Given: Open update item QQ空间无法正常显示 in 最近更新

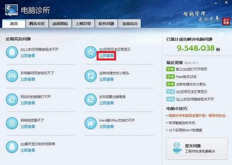Looking at the screenshot, I should tap(191, 92).
